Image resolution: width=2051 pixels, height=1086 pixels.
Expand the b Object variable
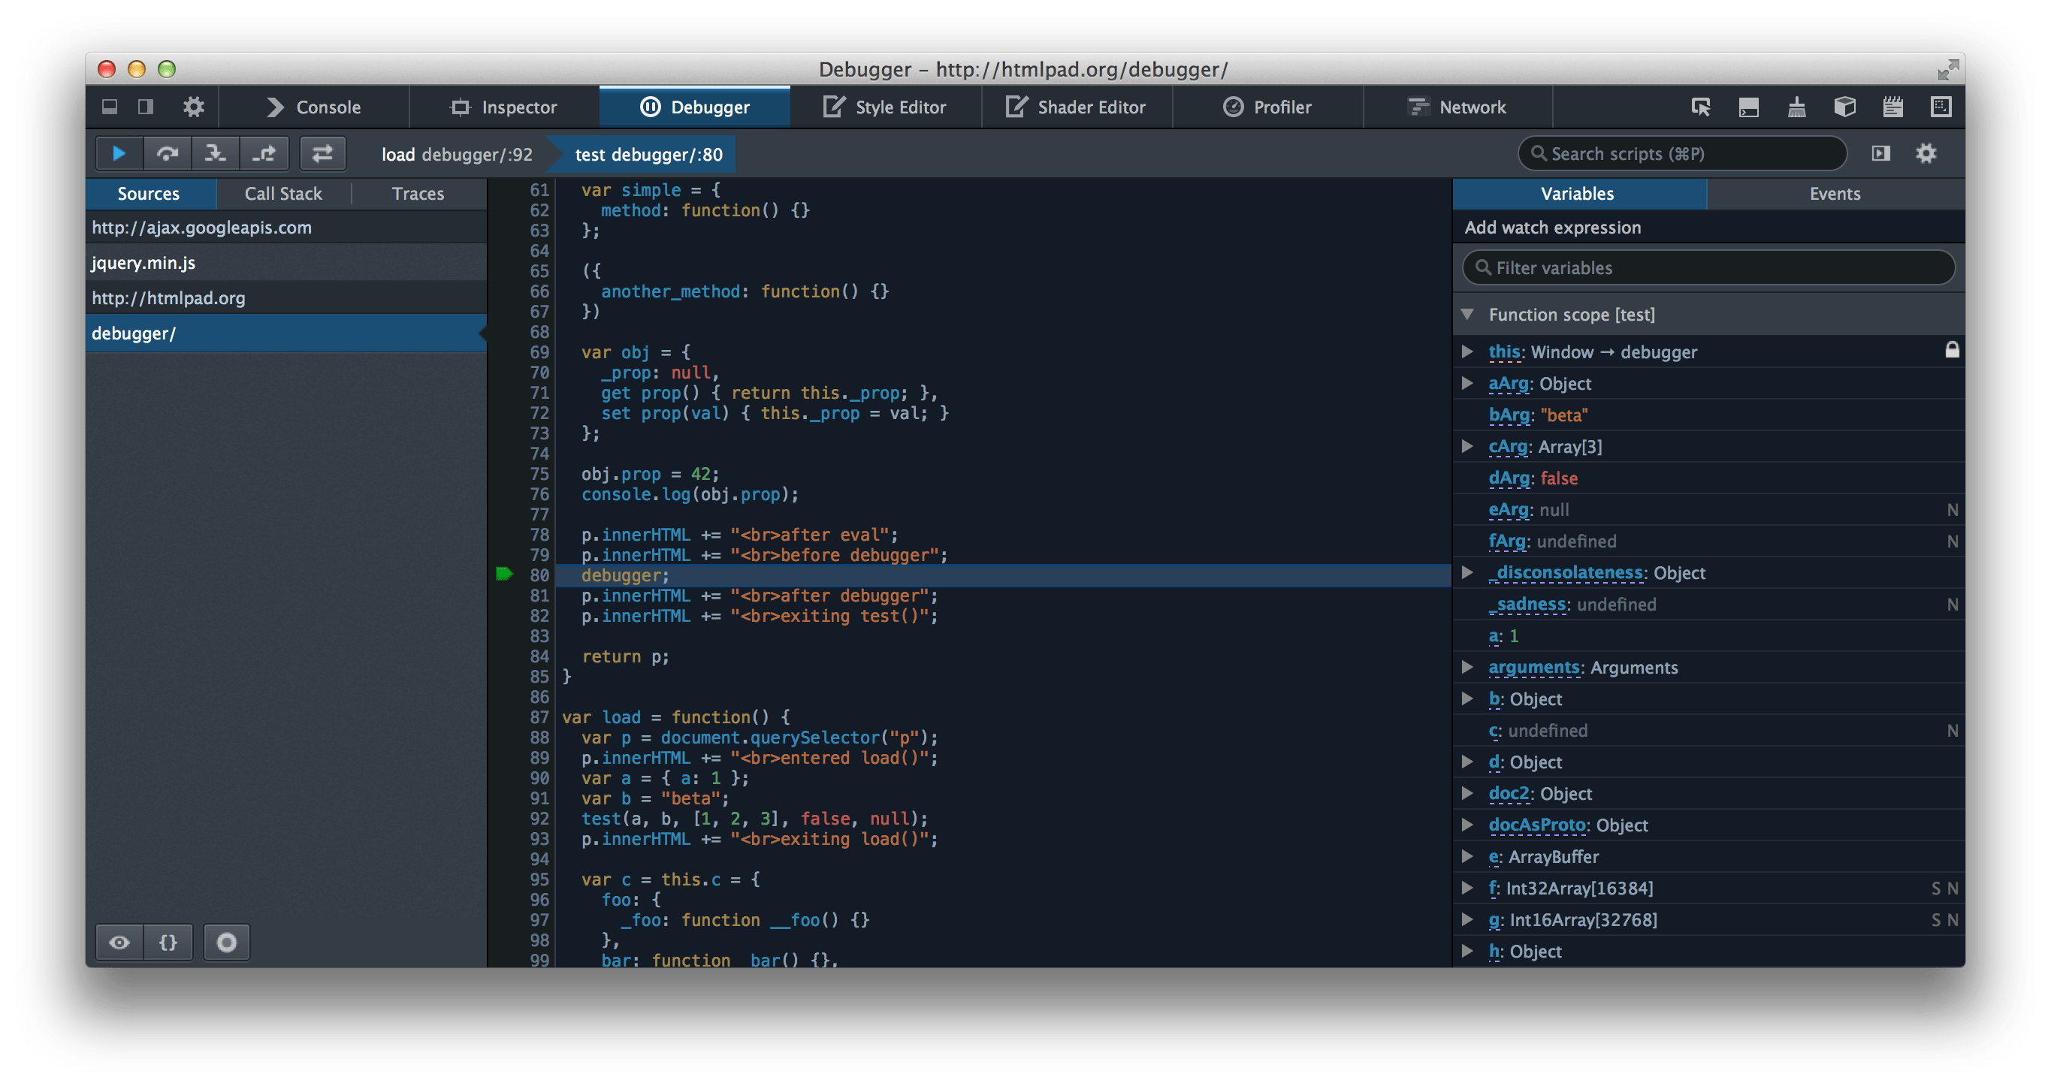click(1472, 698)
